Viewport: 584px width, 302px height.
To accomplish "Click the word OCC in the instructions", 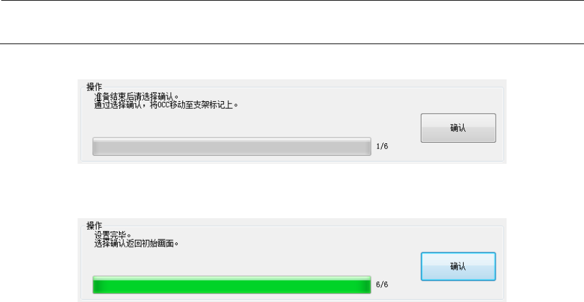I will (x=164, y=105).
